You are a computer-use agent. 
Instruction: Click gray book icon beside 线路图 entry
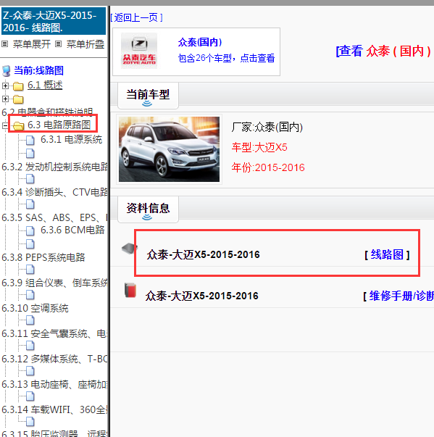(129, 249)
